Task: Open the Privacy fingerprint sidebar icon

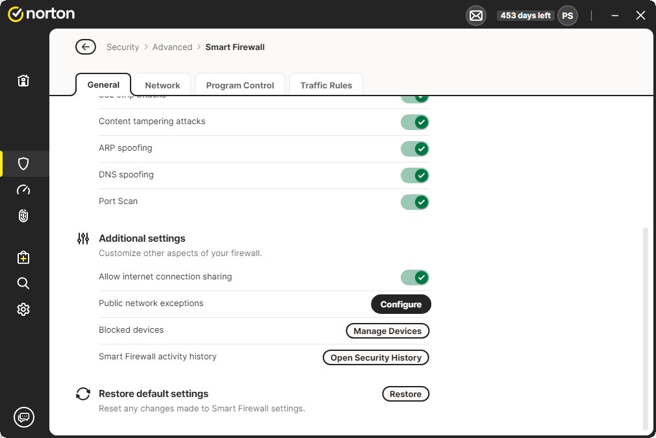Action: pos(23,216)
